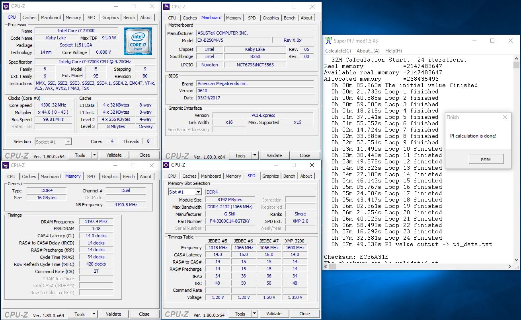Image resolution: width=521 pixels, height=320 pixels.
Task: Click the CPU-Z icon in the SPD window title bar
Action: (166, 165)
